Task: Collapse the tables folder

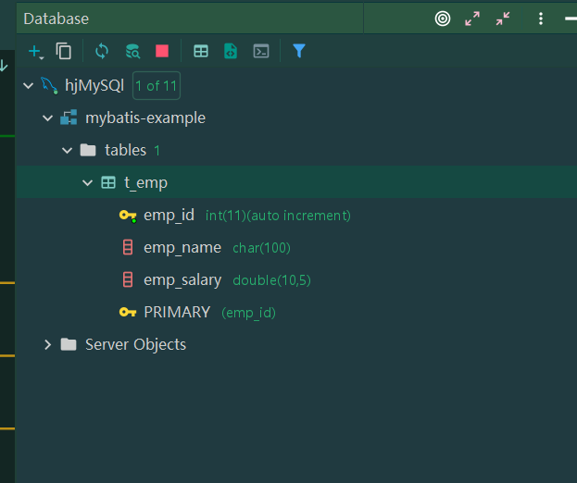Action: 68,150
